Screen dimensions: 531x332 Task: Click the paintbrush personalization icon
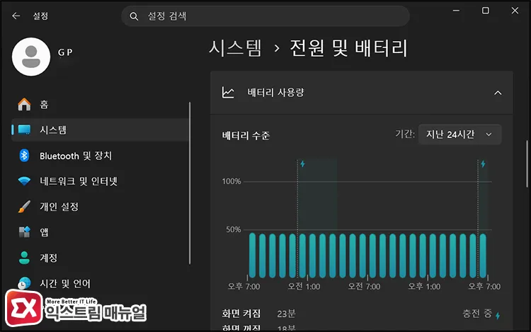click(x=24, y=207)
